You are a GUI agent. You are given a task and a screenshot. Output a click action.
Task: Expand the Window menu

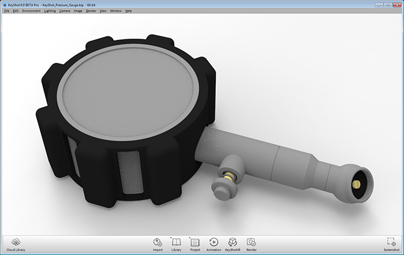pos(115,11)
